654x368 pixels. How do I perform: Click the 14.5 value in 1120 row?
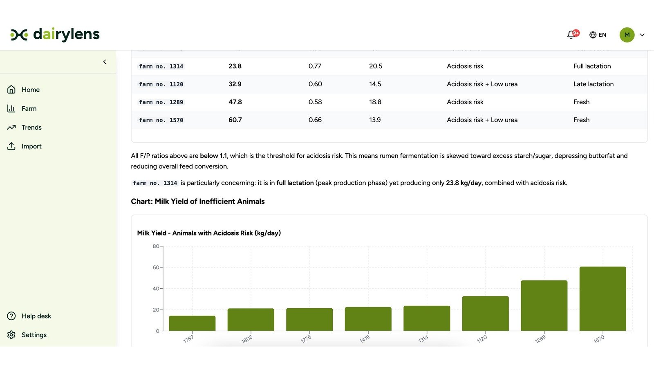pyautogui.click(x=375, y=84)
